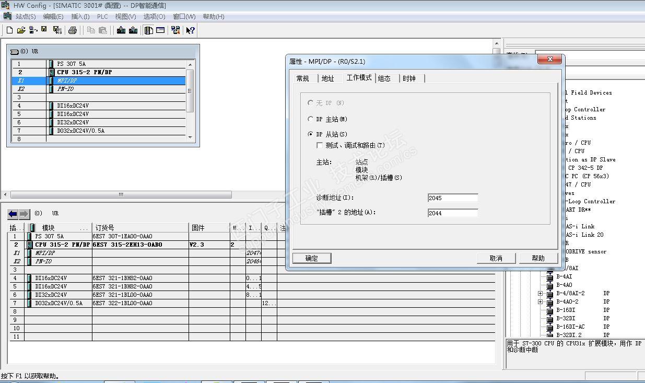Open the PLC menu
The image size is (645, 383).
[102, 17]
